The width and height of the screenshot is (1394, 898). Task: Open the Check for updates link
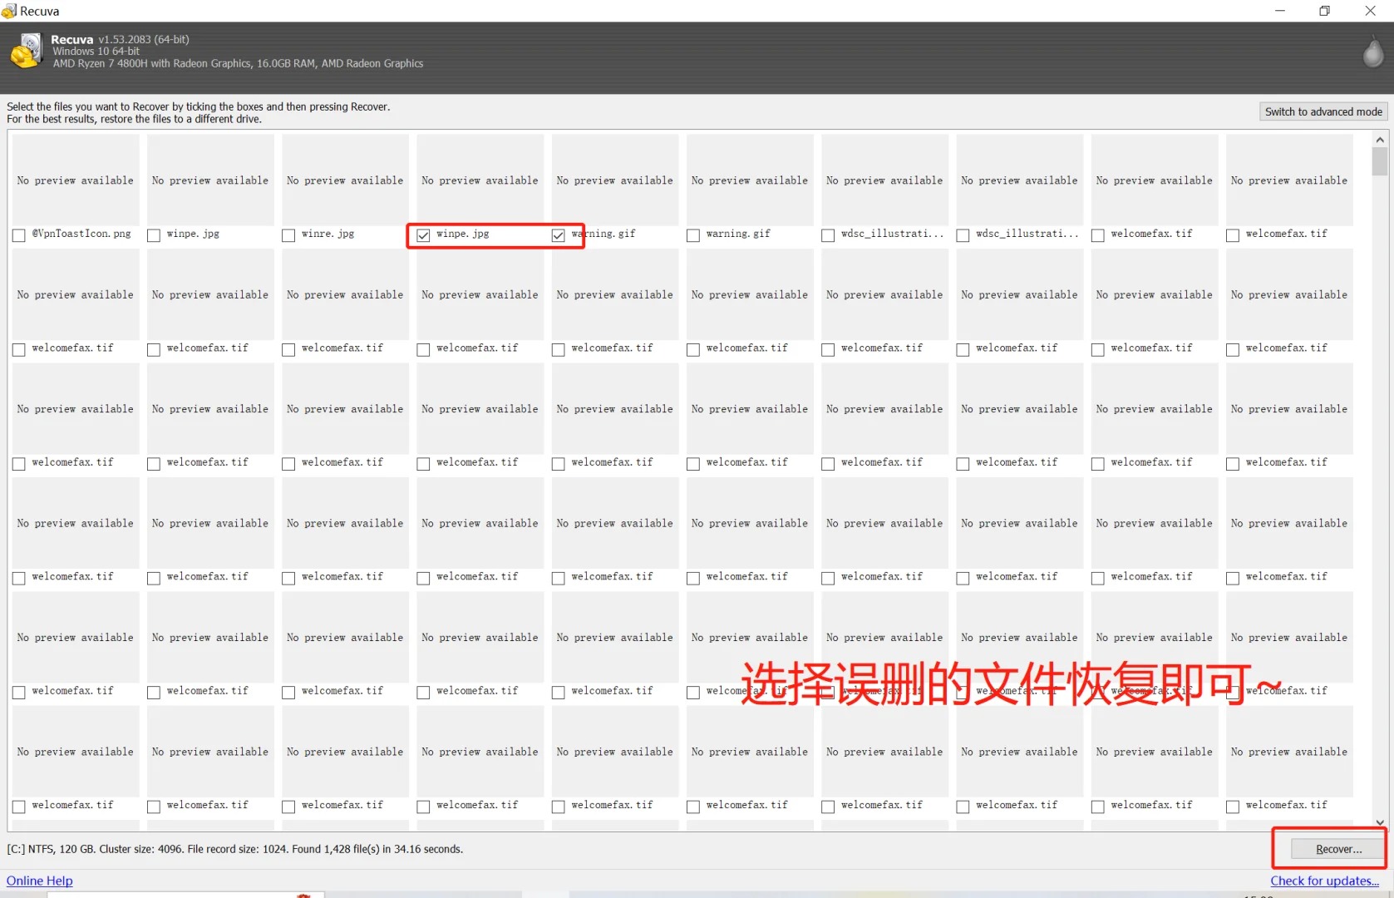pos(1324,881)
